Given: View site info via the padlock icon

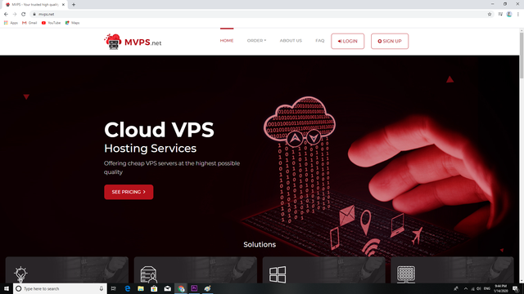Looking at the screenshot, I should point(34,14).
